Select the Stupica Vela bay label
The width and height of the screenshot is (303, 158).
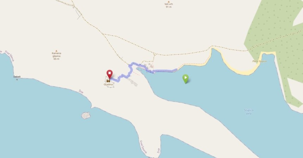(249, 112)
